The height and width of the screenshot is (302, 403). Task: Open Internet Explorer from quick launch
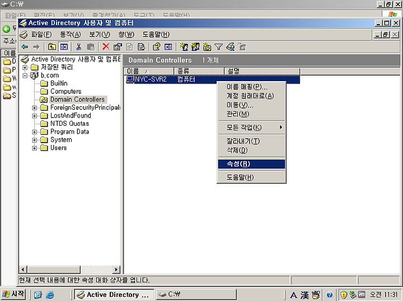click(x=50, y=295)
